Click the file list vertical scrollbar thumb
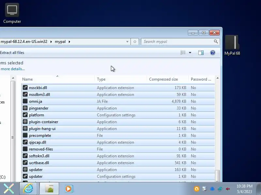Viewport: 261px width, 195px height. tap(217, 176)
